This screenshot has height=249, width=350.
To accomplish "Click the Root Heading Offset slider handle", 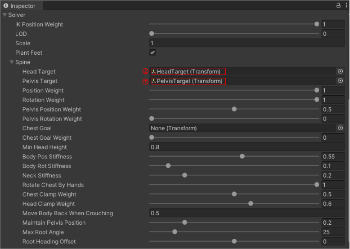I will (x=234, y=241).
